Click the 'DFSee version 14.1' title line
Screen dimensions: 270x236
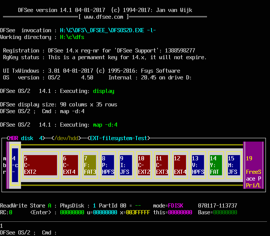pyautogui.click(x=105, y=10)
